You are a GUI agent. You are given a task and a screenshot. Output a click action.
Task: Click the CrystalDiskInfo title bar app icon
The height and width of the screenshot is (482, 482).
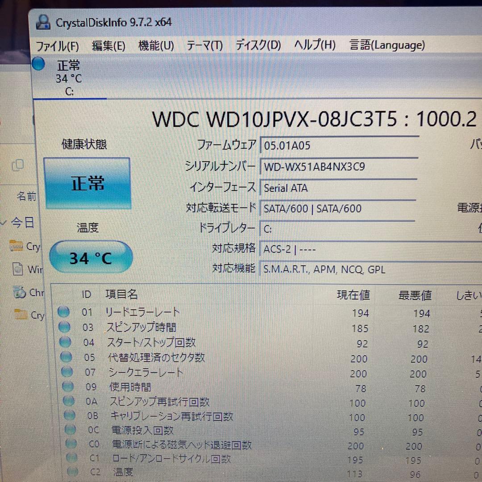click(x=43, y=22)
